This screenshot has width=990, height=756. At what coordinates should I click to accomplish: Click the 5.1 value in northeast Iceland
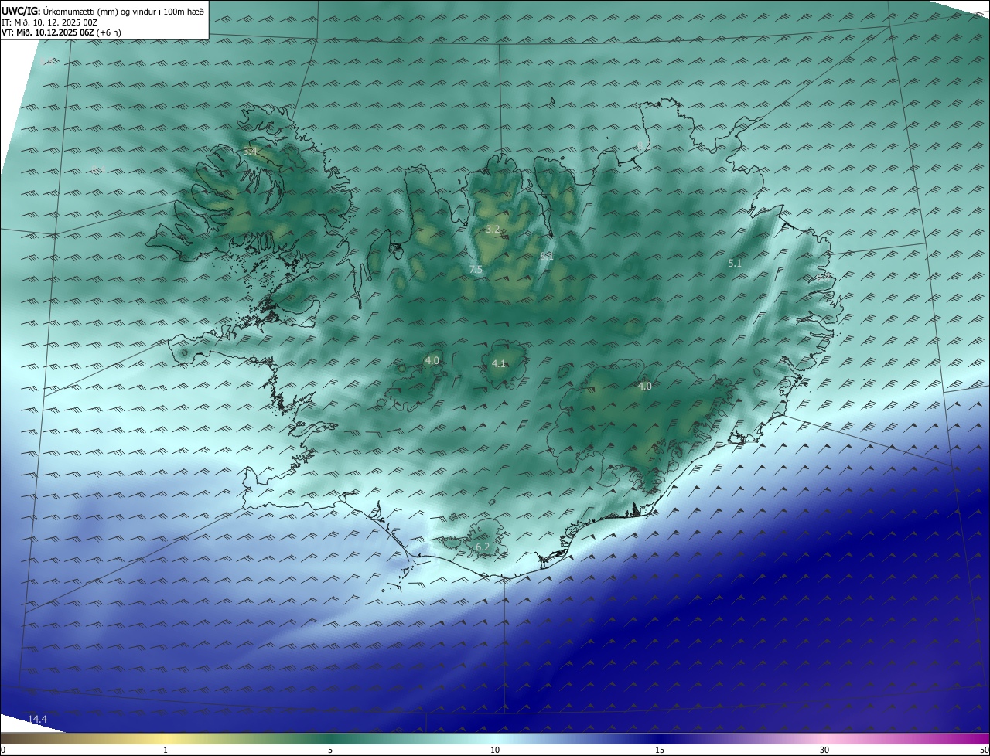[x=735, y=264]
